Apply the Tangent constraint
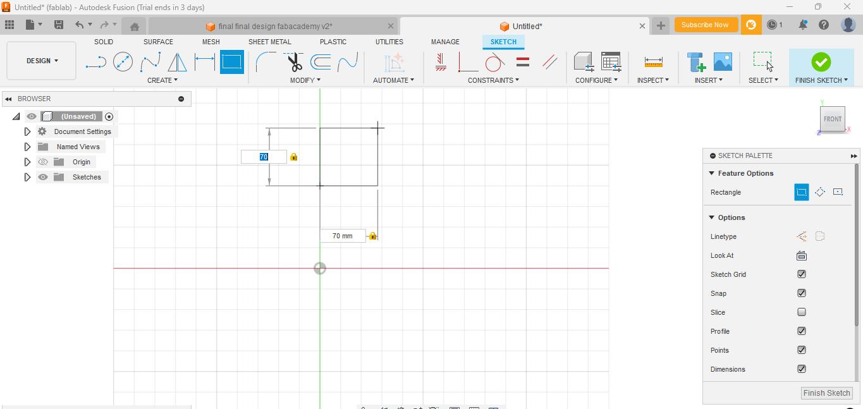 pos(495,62)
